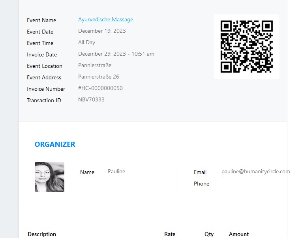Click the organizer name Pauline
This screenshot has height=238, width=302.
(x=116, y=172)
